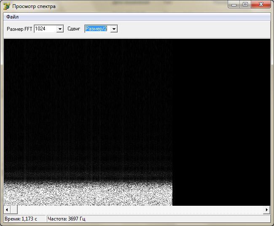Click the right scroll arrow of horizontal scrollbar
The image size is (274, 226).
point(267,210)
